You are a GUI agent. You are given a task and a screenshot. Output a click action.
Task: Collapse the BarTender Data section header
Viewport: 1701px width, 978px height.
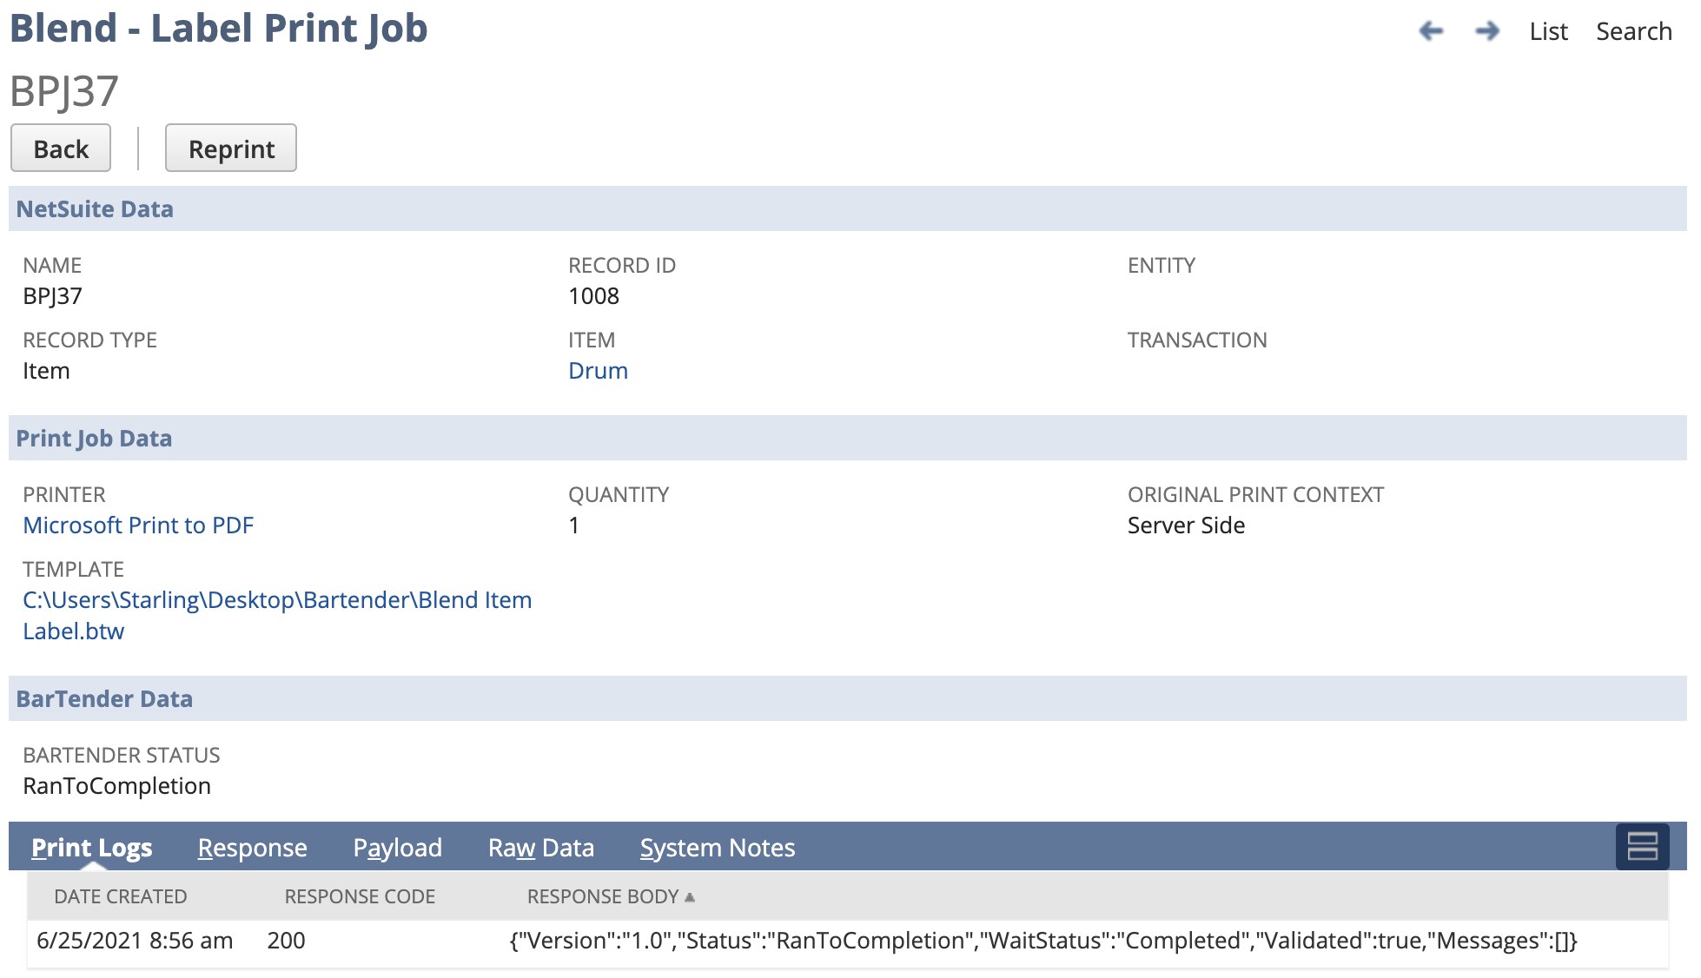point(104,699)
